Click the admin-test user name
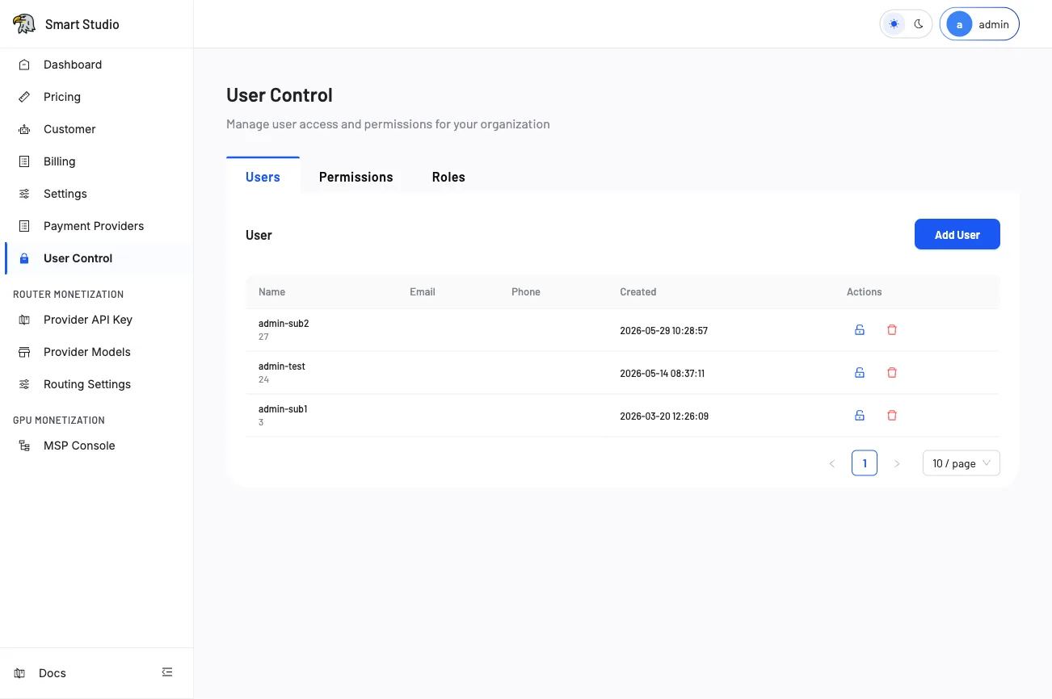Image resolution: width=1052 pixels, height=699 pixels. [282, 366]
